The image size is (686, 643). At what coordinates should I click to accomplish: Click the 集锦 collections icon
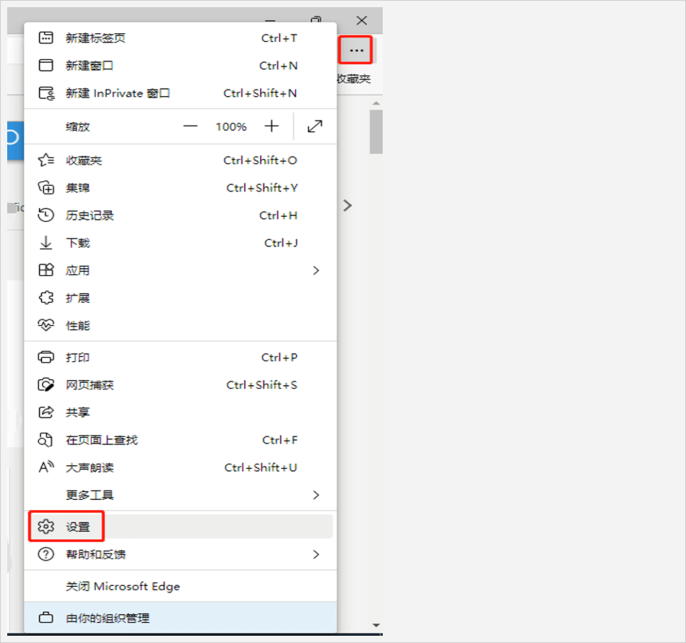coord(46,188)
